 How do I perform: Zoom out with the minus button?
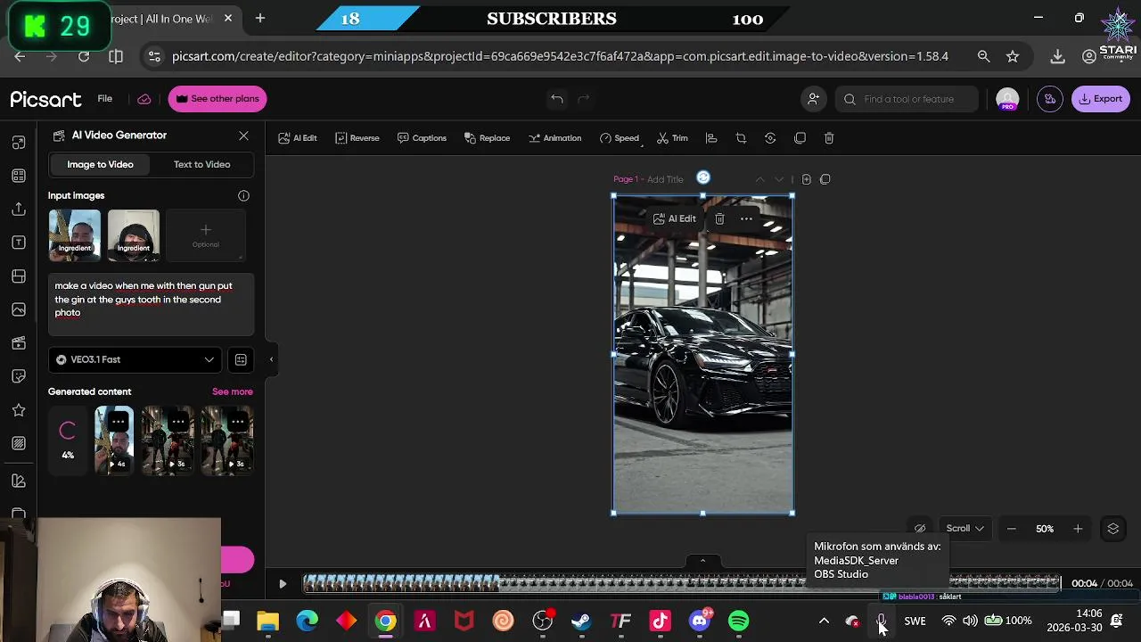pos(1011,529)
